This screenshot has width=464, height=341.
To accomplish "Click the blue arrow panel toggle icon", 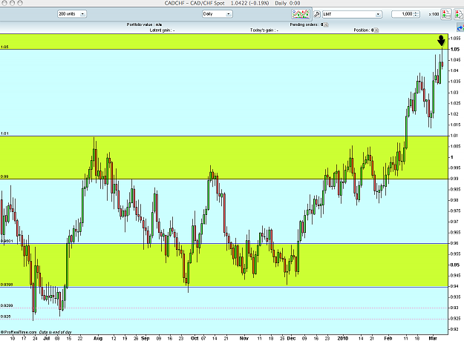I will pyautogui.click(x=460, y=28).
